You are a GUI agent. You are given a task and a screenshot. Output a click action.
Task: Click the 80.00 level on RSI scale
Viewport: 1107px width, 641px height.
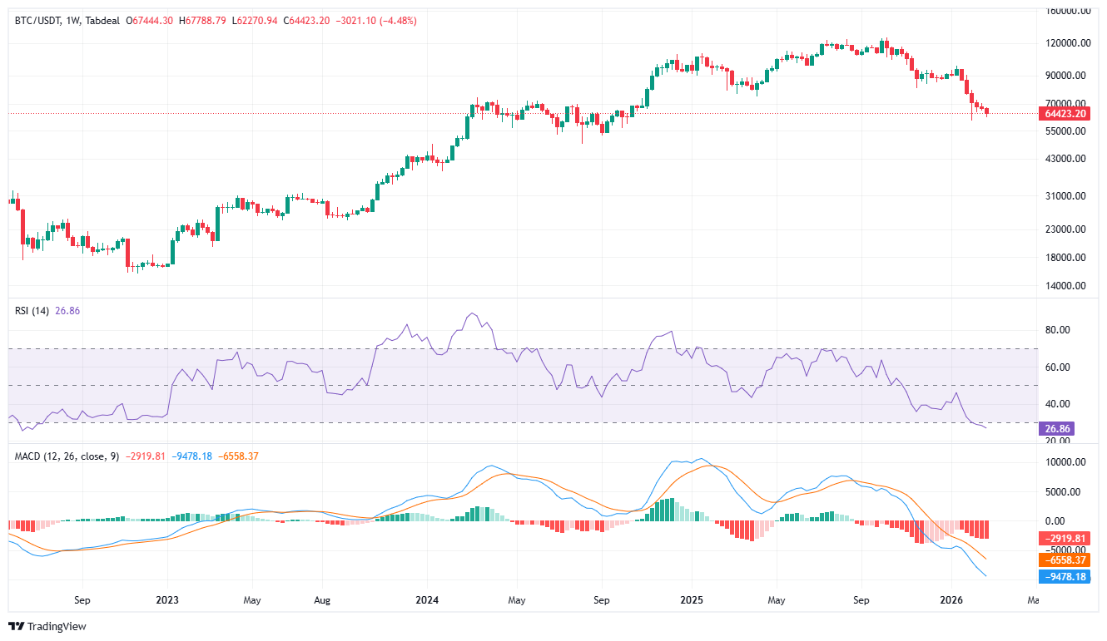[1056, 330]
